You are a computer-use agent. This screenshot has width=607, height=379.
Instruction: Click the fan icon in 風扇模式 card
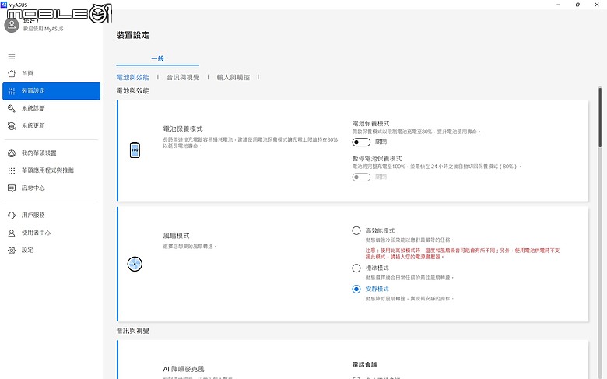click(135, 264)
